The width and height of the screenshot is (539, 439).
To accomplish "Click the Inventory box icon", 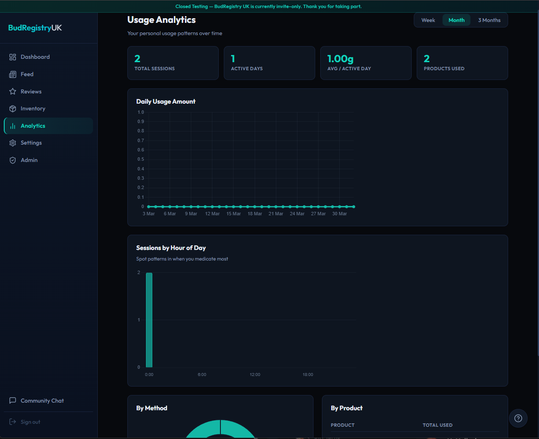I will pos(13,109).
